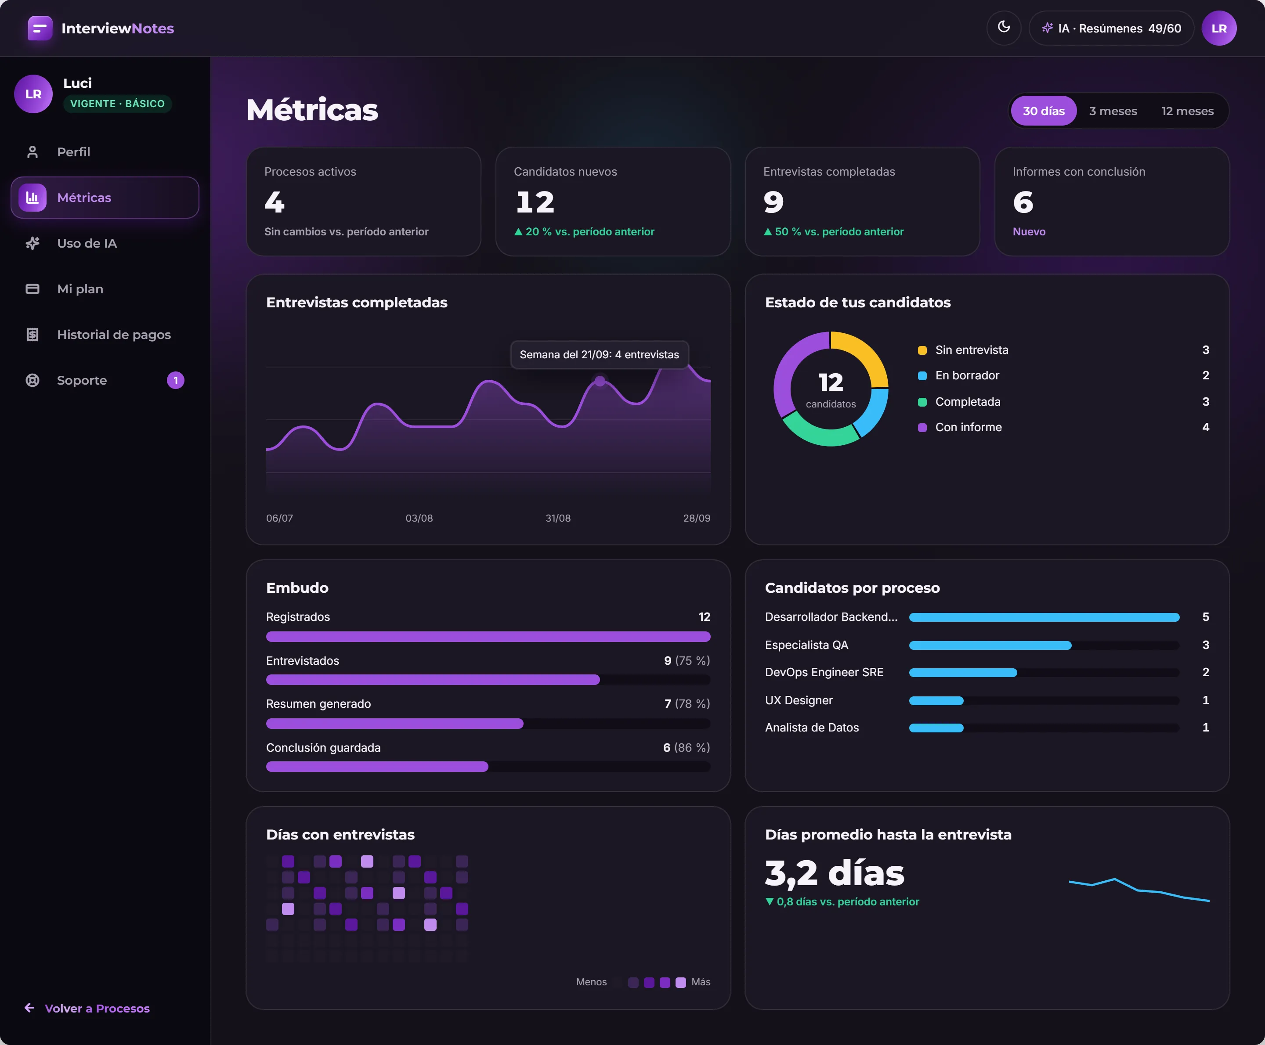Click the Mi plan card icon
1265x1045 pixels.
tap(33, 289)
